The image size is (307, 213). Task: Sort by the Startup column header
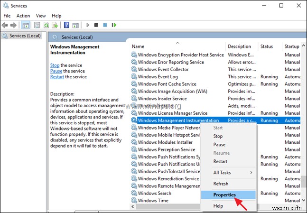tap(291, 46)
